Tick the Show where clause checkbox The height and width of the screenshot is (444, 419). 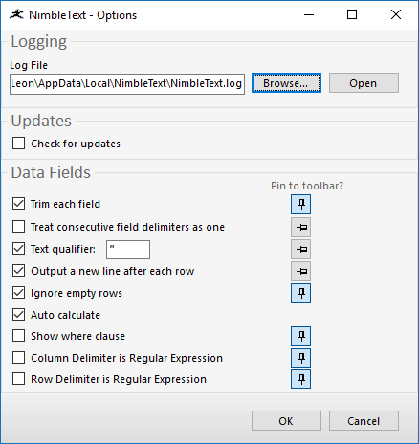point(18,336)
